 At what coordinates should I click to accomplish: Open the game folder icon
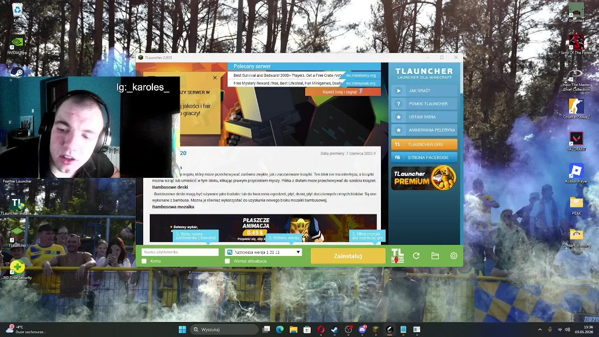click(x=435, y=256)
